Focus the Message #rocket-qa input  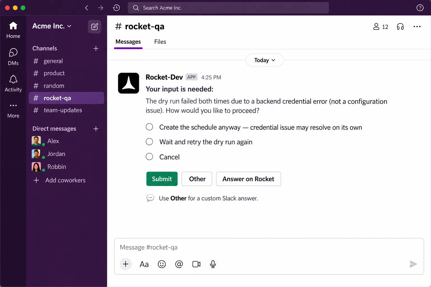point(269,247)
